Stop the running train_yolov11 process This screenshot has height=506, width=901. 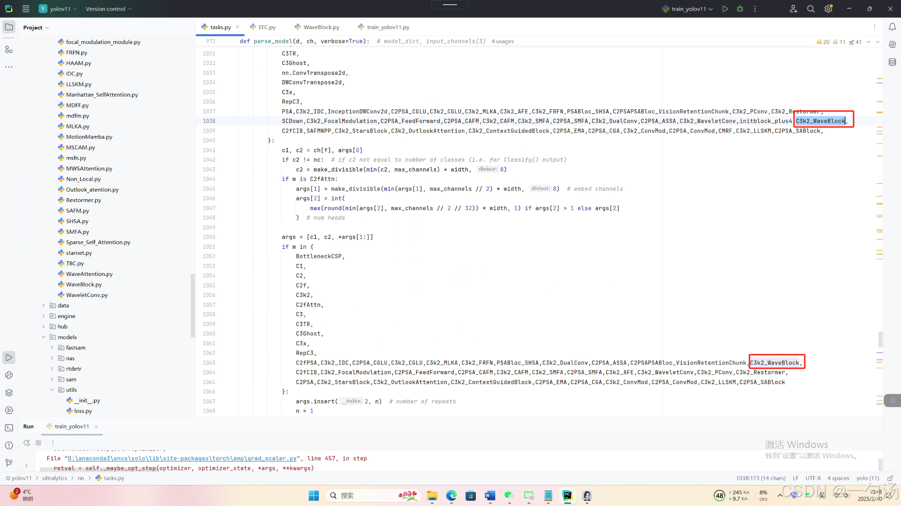[x=38, y=443]
